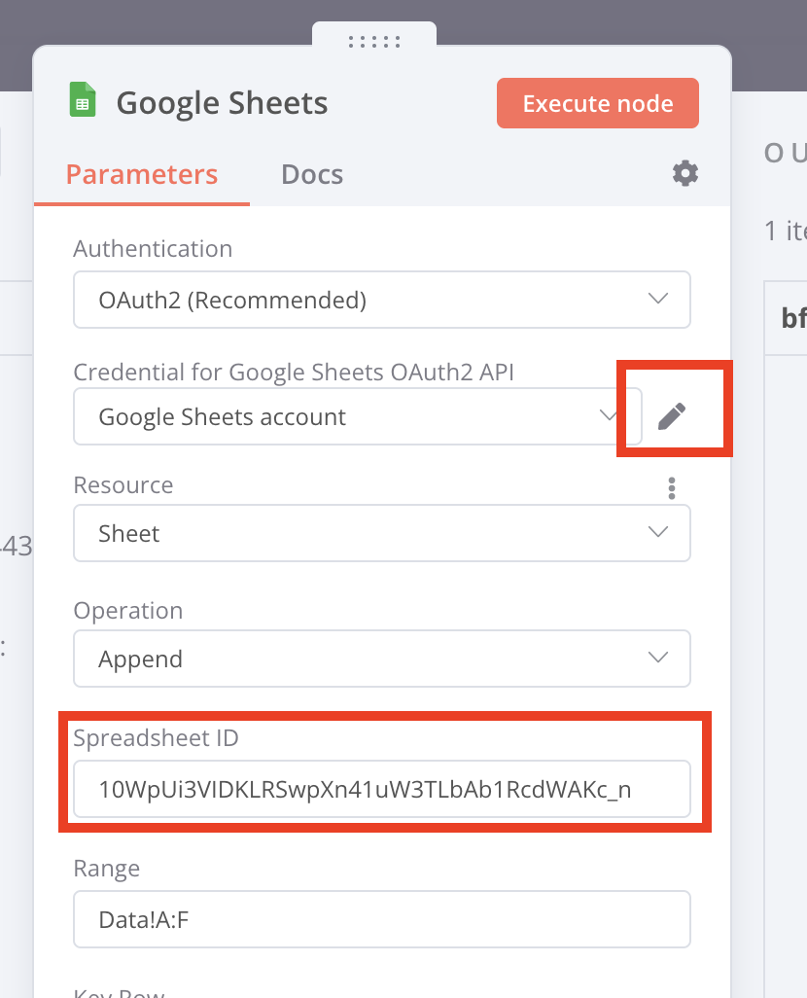Viewport: 807px width, 998px height.
Task: Click the Google Sheets title text
Action: coord(222,101)
